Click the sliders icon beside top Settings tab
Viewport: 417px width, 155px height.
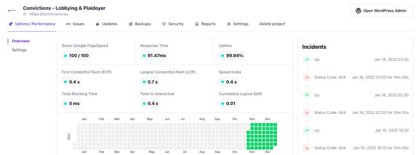(x=229, y=24)
